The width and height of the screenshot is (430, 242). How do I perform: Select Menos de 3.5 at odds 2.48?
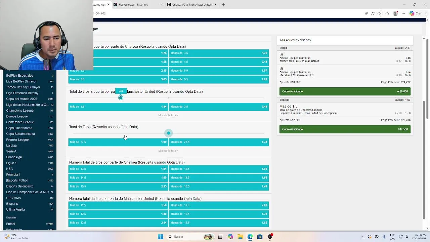click(x=219, y=107)
